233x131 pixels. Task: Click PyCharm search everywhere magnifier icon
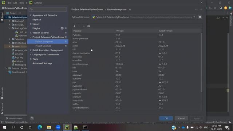[x=221, y=8]
